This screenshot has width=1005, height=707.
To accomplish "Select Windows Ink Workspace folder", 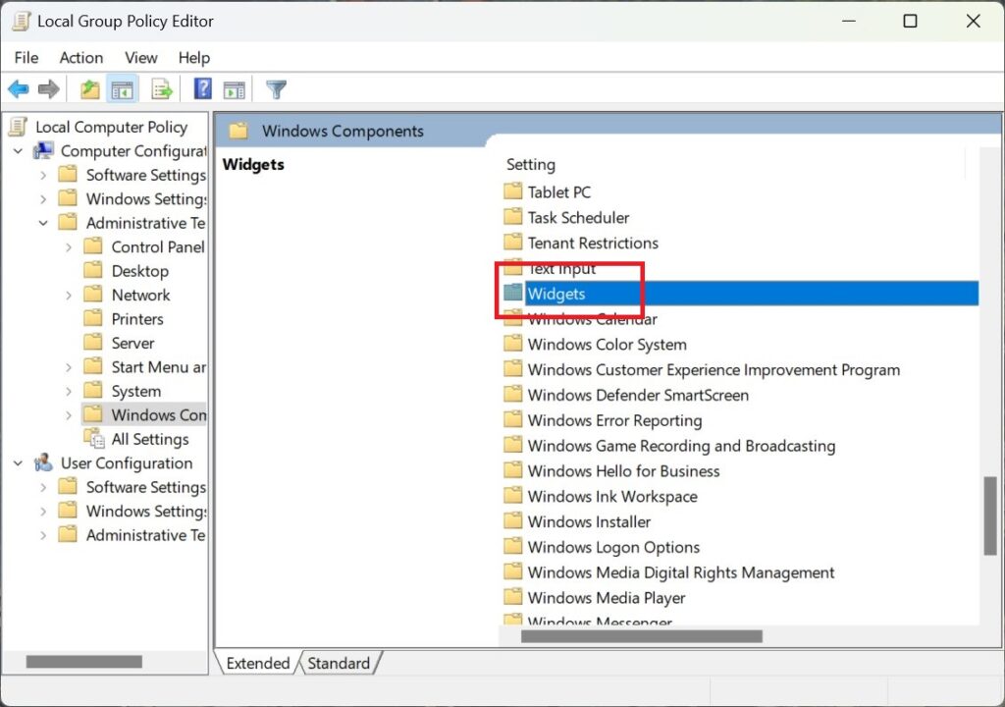I will pos(612,496).
